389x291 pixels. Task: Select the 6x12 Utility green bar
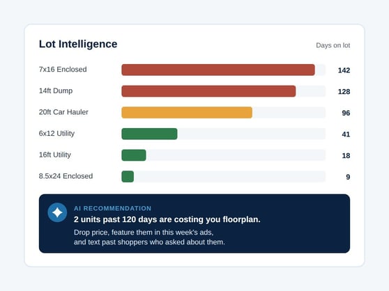click(x=149, y=134)
